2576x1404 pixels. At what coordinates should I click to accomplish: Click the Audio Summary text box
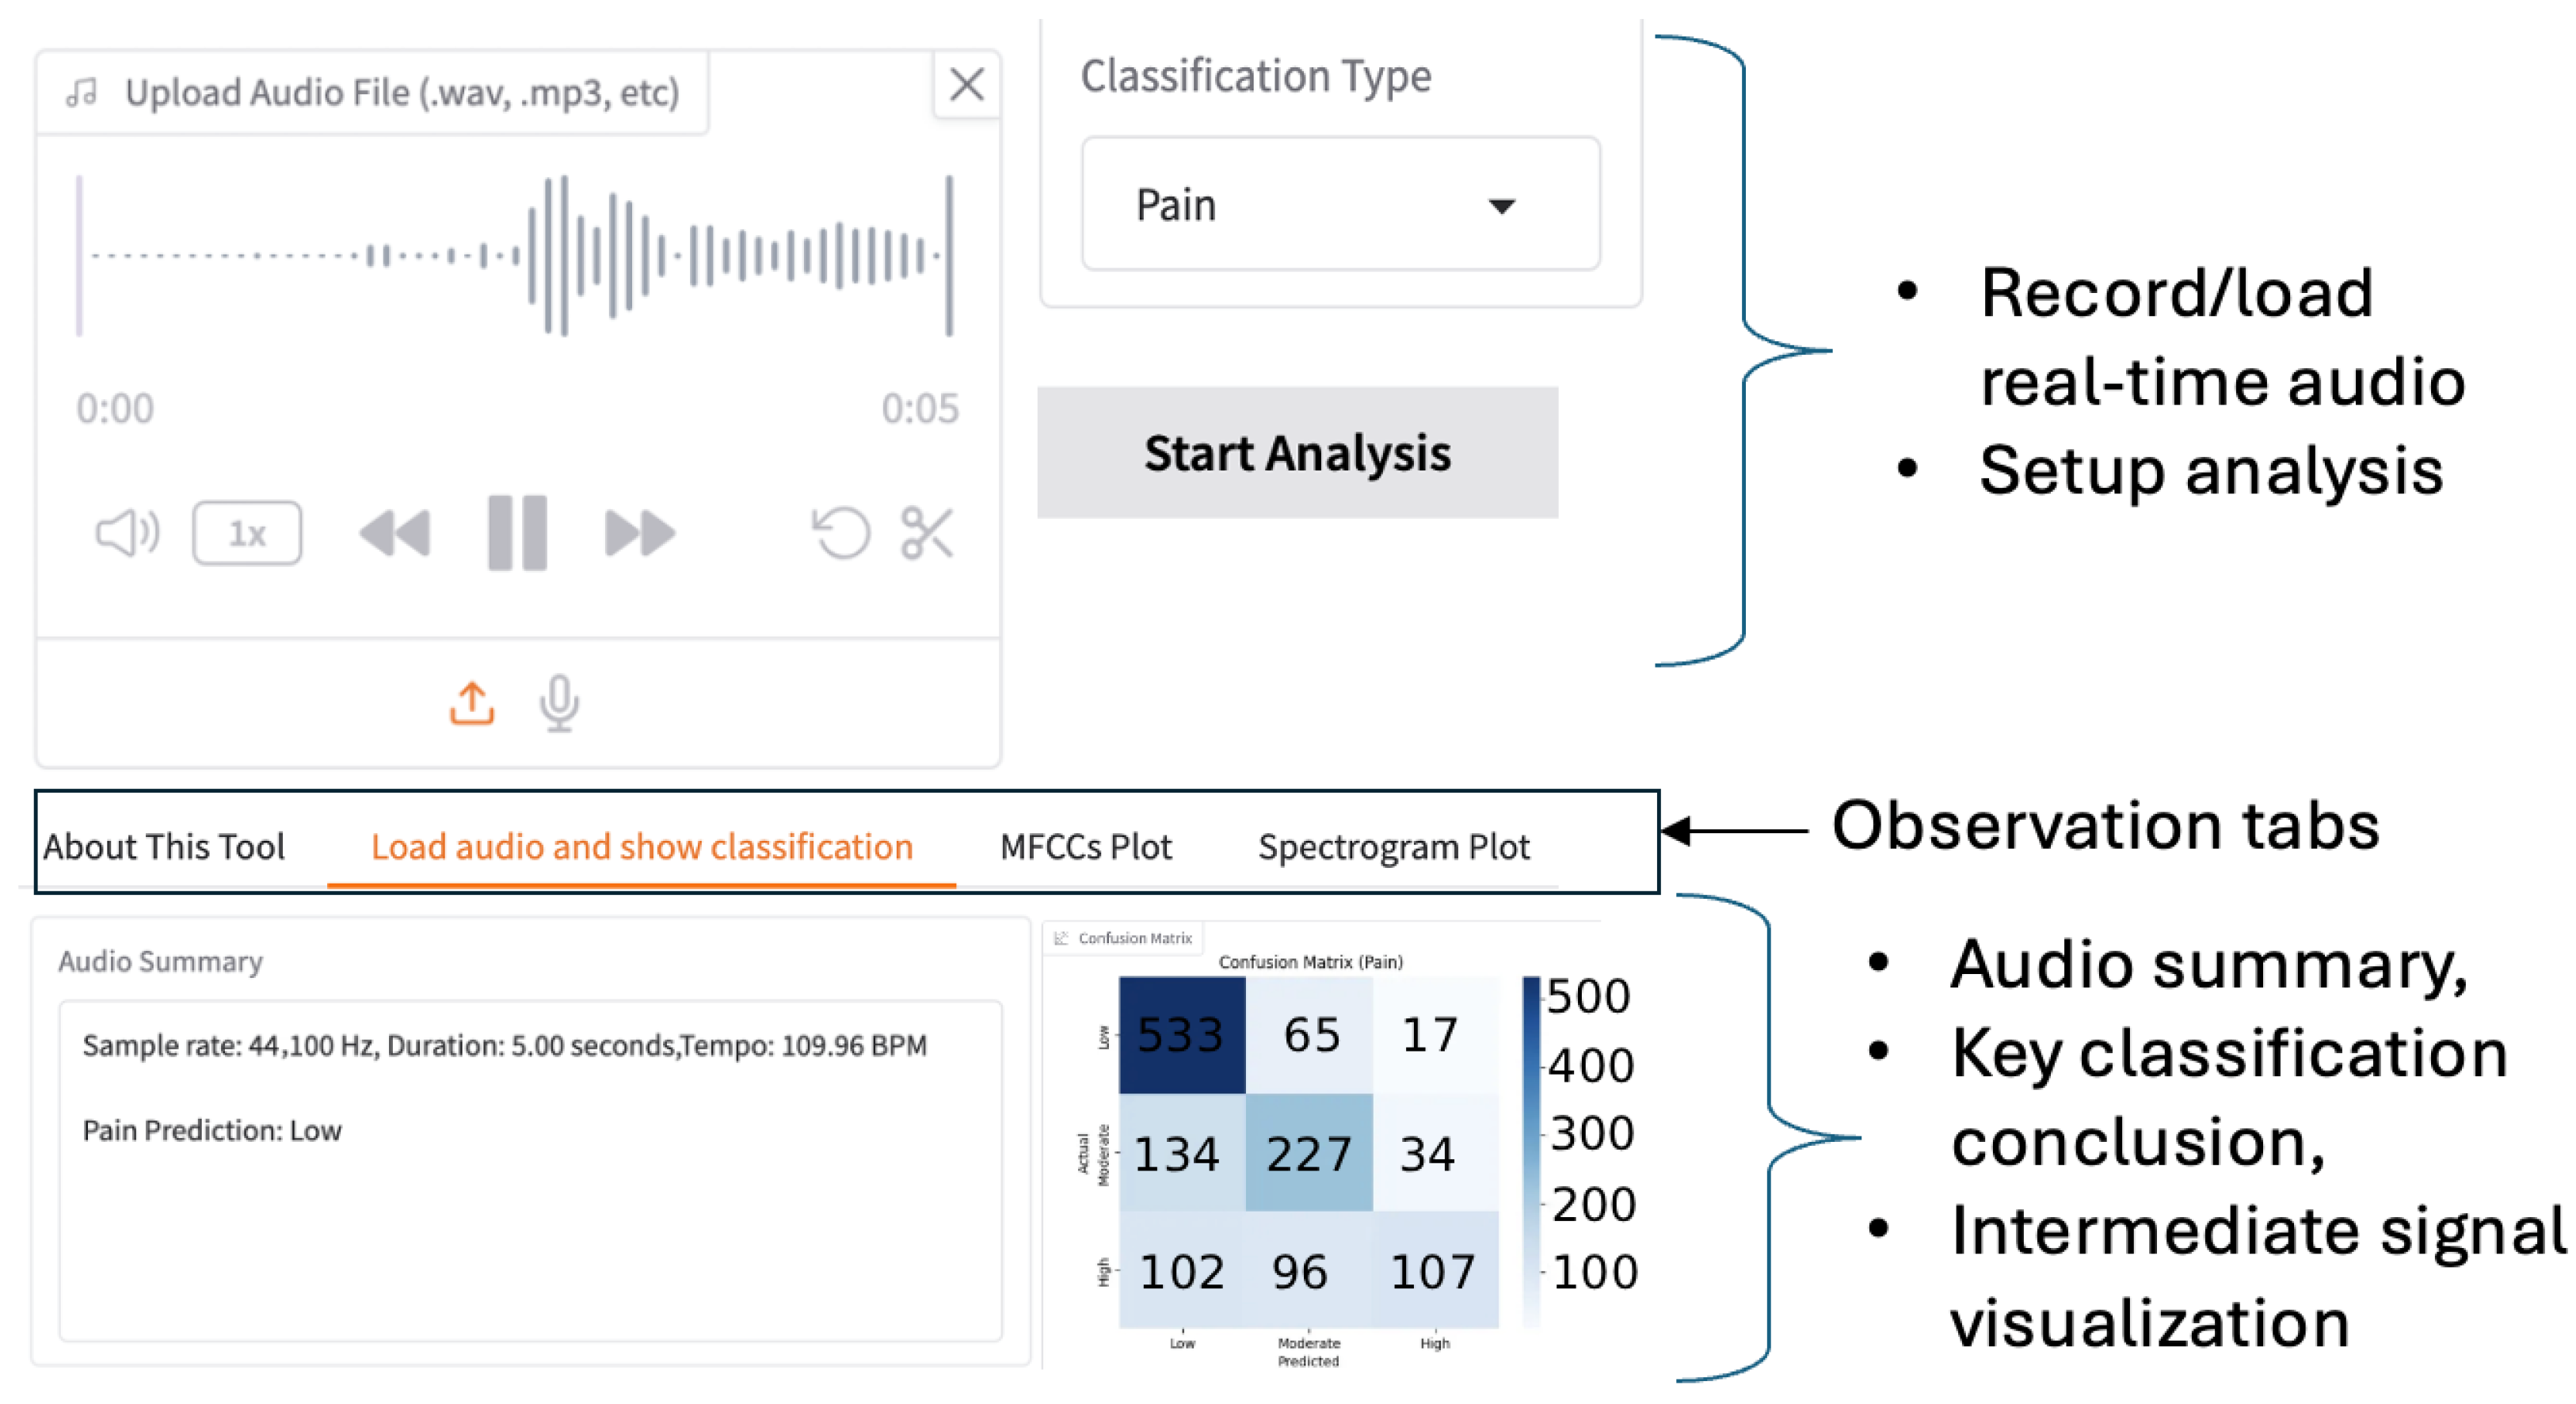(x=530, y=1170)
